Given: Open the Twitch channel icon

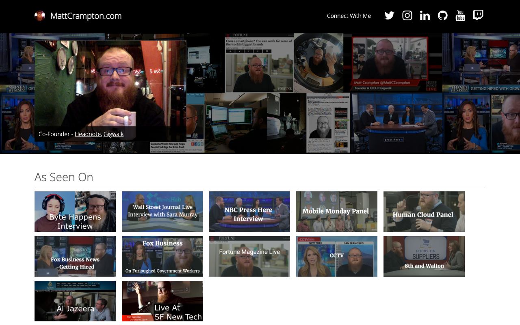Looking at the screenshot, I should pos(478,15).
